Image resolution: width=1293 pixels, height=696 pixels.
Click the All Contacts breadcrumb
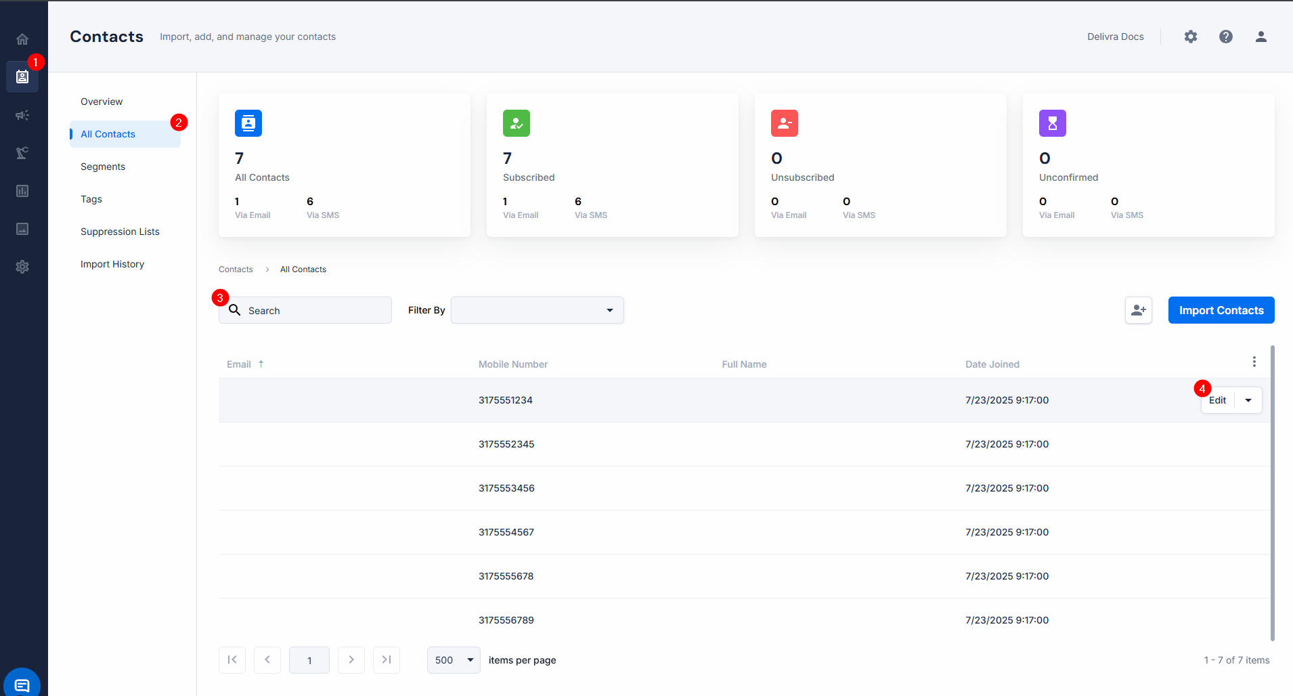[x=303, y=269]
